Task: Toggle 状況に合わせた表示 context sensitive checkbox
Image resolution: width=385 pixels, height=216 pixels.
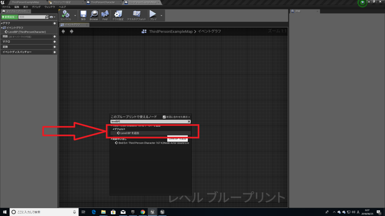Action: coord(164,117)
